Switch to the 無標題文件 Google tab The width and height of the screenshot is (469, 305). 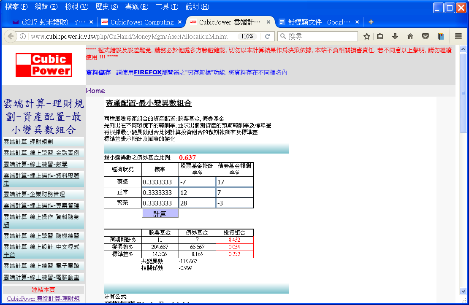click(x=319, y=22)
